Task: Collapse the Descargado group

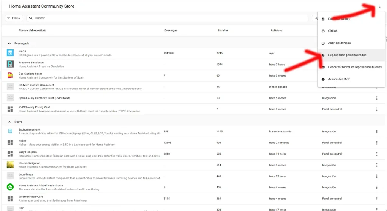Action: click(9, 43)
